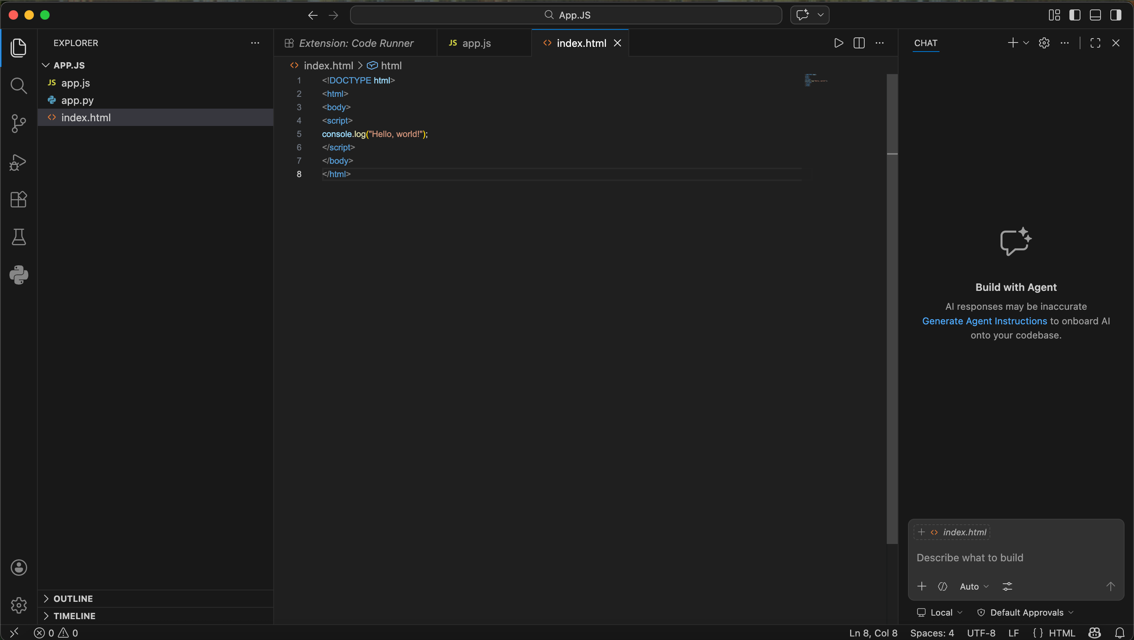Split the editor to the right
The width and height of the screenshot is (1134, 640).
pos(859,43)
